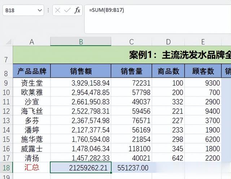This screenshot has width=231, height=179.
Task: Select row 7 header
Action: (x=6, y=55)
